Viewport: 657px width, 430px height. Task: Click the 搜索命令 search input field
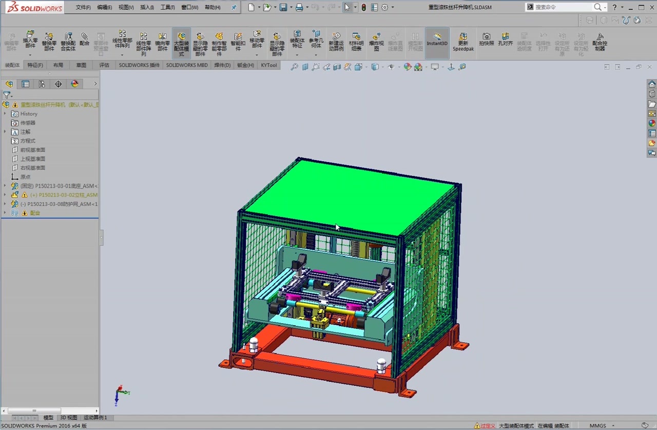click(x=564, y=7)
